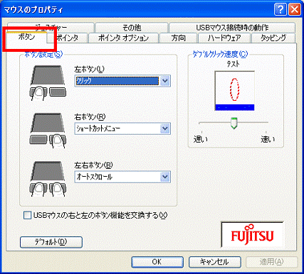
Task: Click the ダブルクリック速度(C) heading
Action: tap(220, 55)
